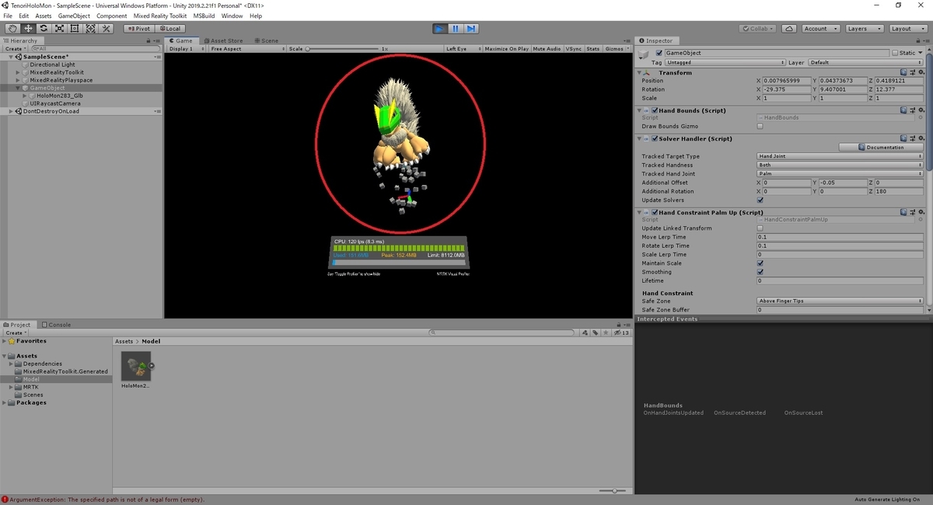Viewport: 933px width, 505px height.
Task: Toggle the Mute Audio button
Action: (547, 48)
